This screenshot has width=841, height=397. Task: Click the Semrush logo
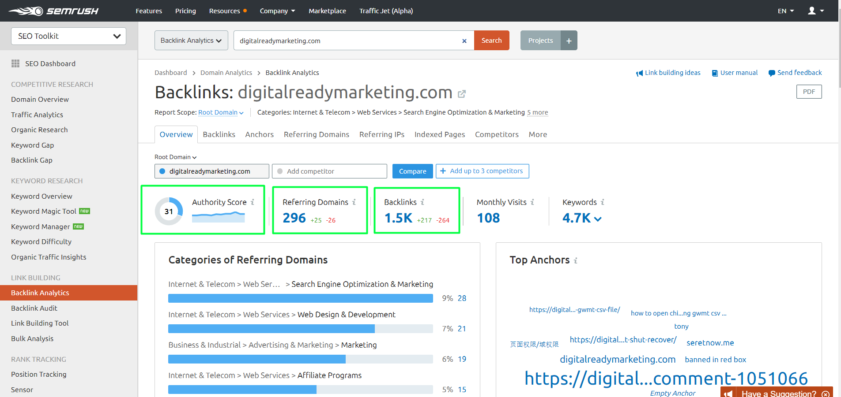pos(53,11)
